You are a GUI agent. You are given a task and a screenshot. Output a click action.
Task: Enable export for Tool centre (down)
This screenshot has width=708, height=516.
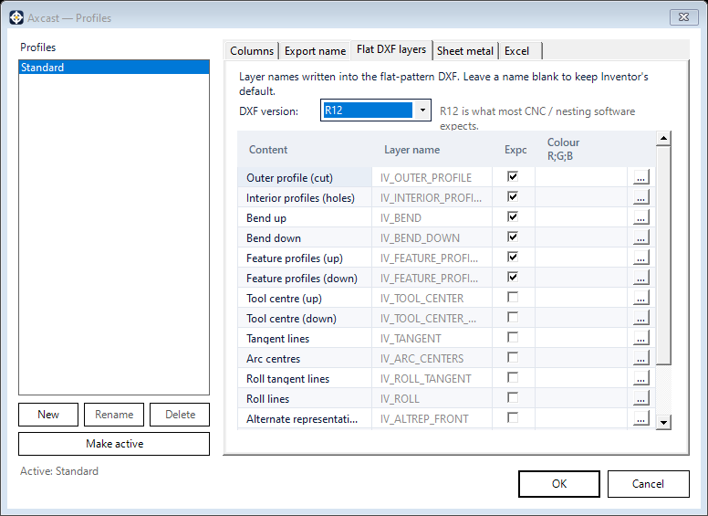click(x=513, y=317)
